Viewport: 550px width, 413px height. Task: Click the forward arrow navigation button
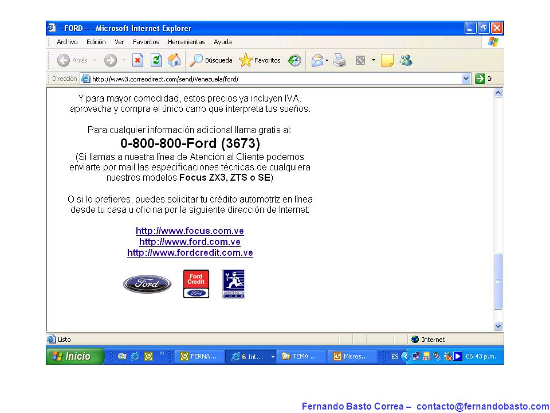point(111,60)
